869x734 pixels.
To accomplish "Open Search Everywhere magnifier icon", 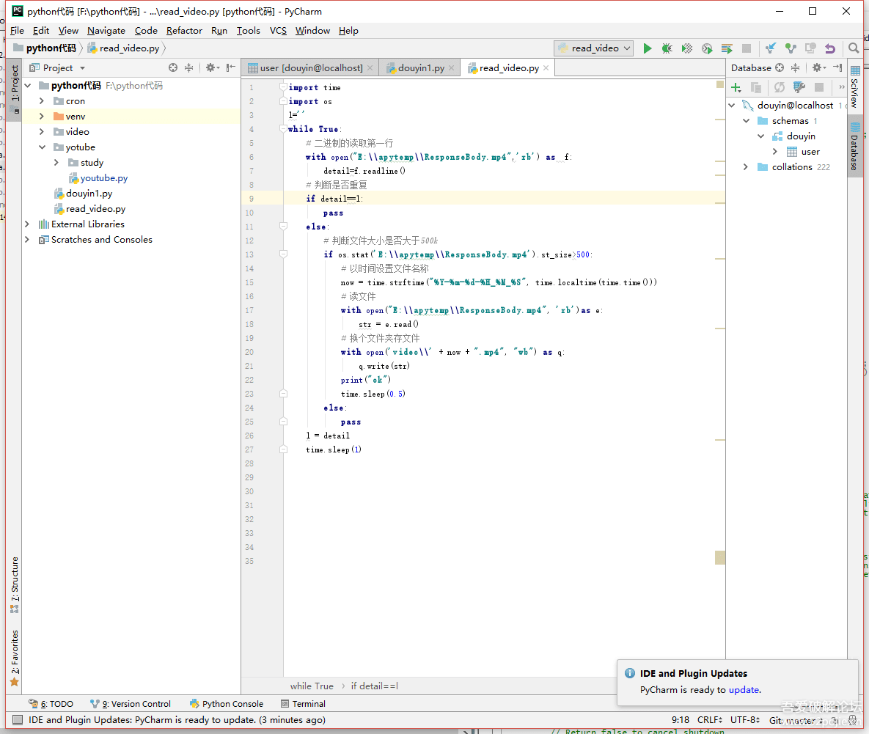I will 854,48.
